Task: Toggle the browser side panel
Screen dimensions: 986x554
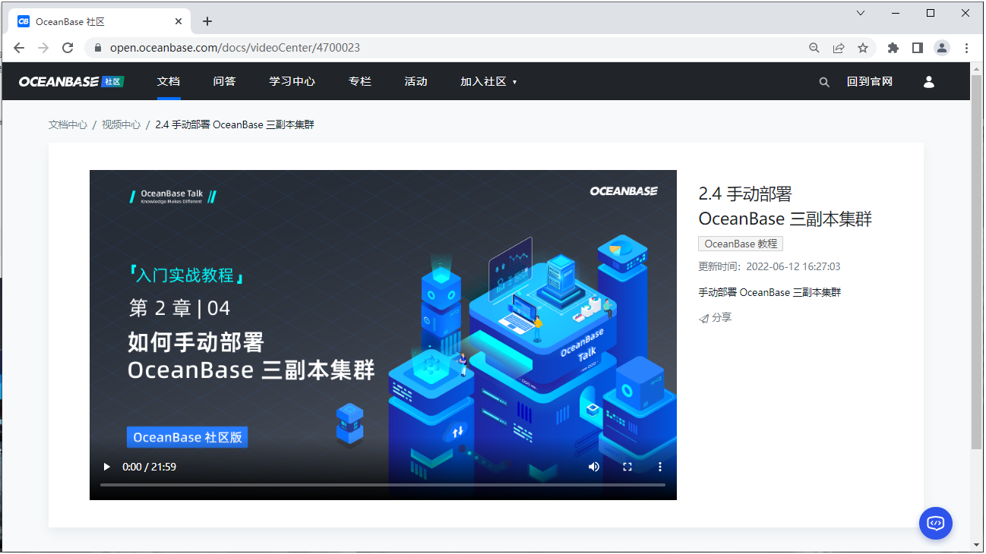Action: coord(918,48)
